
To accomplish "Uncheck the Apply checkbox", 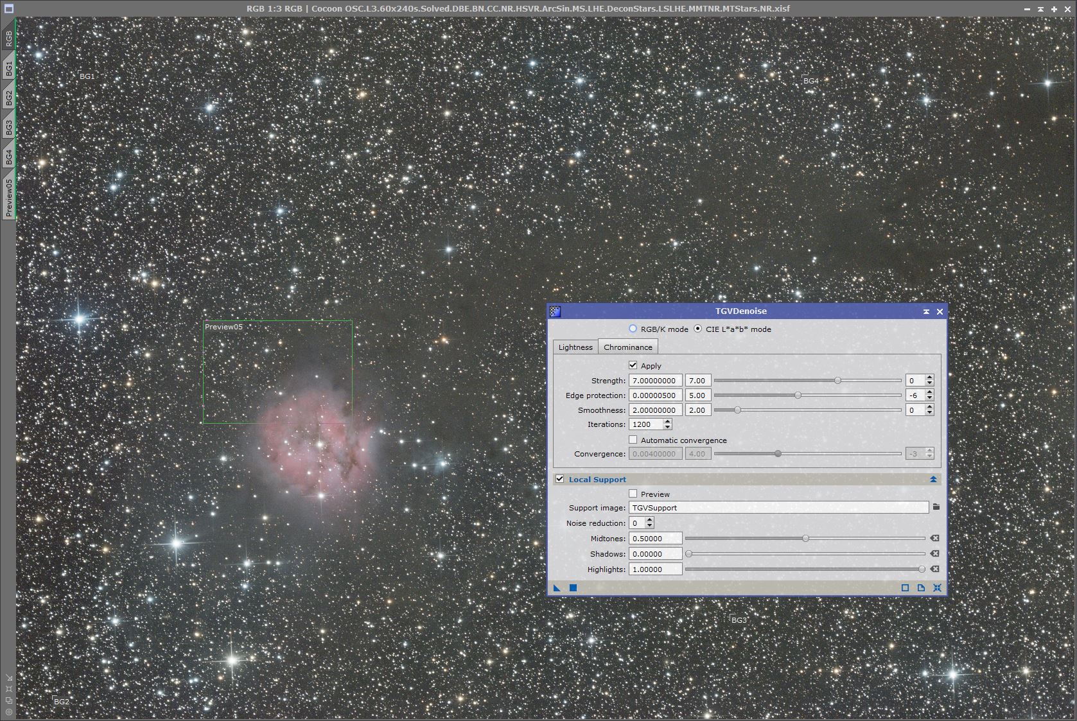I will click(633, 365).
